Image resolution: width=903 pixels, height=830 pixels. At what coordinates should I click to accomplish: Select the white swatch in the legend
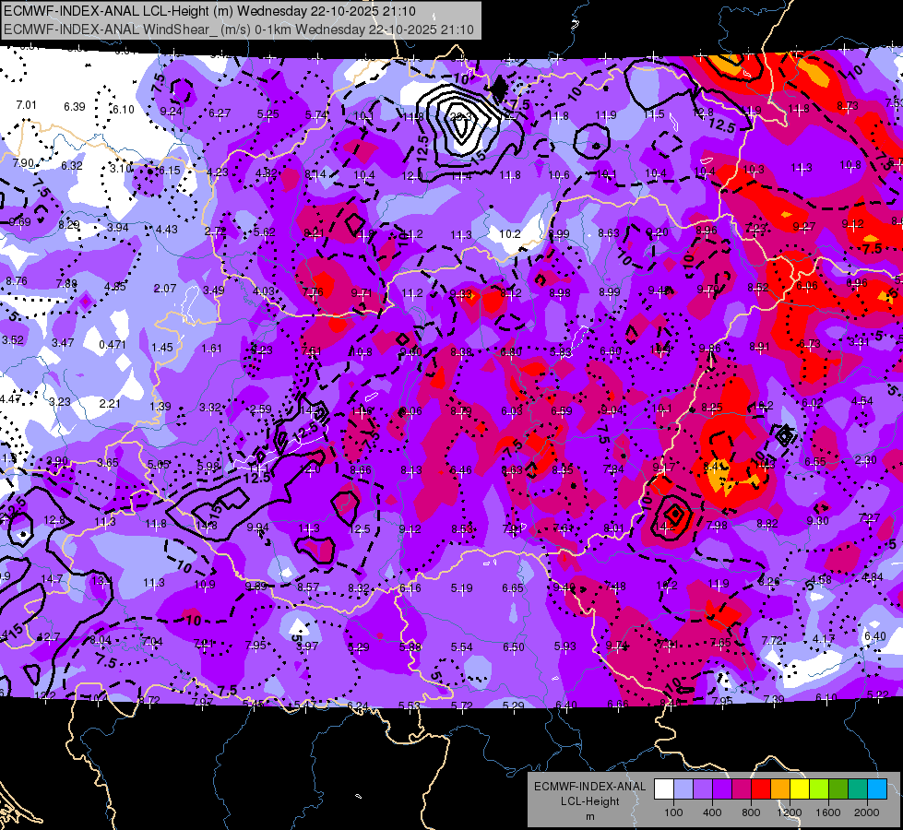coord(664,788)
